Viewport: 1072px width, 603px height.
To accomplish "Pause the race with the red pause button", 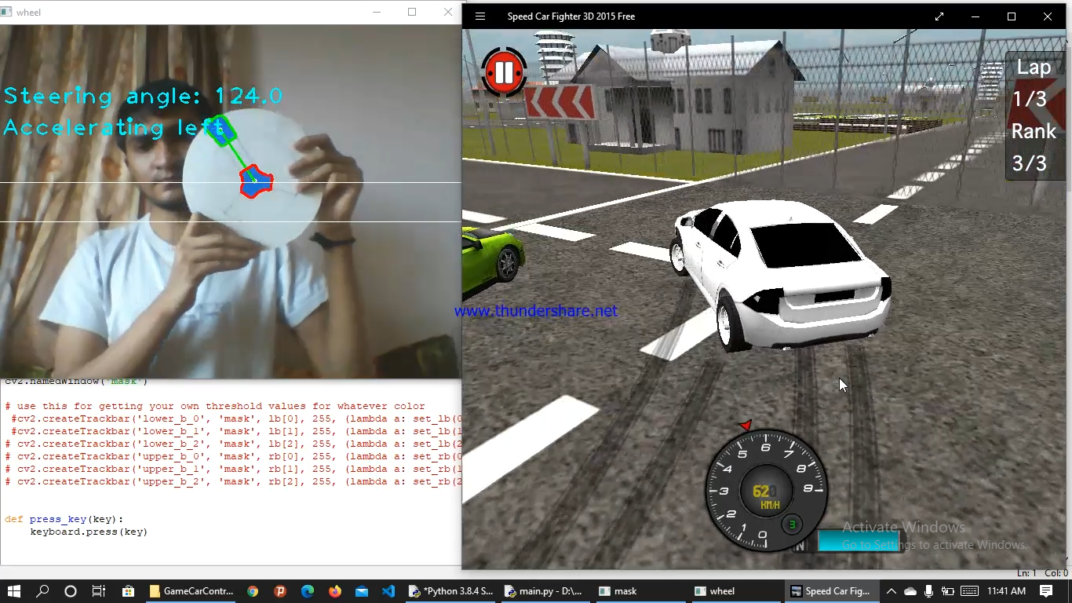I will [x=504, y=73].
